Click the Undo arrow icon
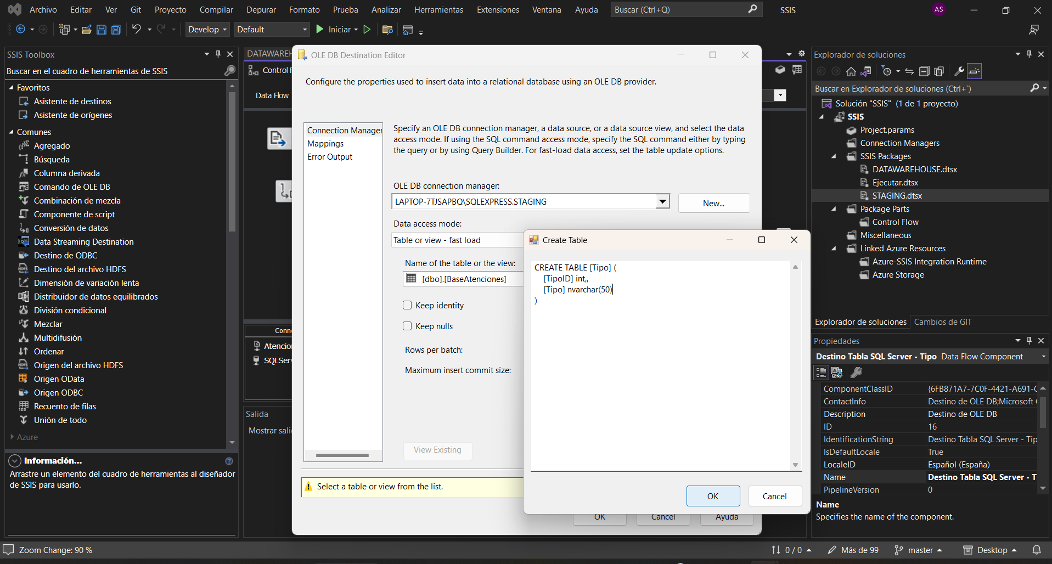The height and width of the screenshot is (564, 1052). tap(136, 30)
